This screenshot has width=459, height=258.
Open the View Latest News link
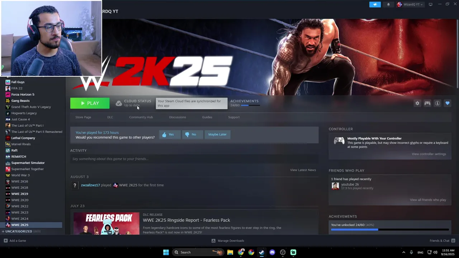coord(303,170)
